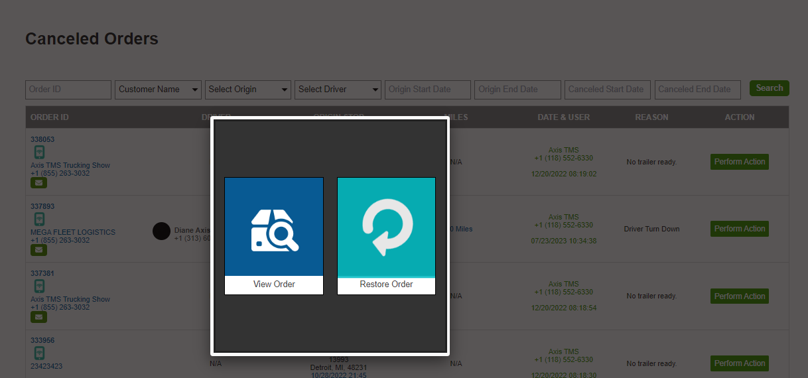Click phone icon under order 337381
Screen dimensions: 808x378
pos(39,286)
